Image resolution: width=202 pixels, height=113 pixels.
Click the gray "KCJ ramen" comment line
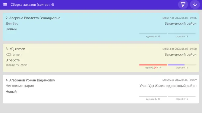(x=14, y=55)
